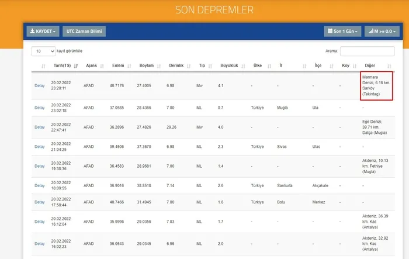Open Detay link for 22:47:41 Ege Denizi quake
The image size is (409, 259).
click(40, 127)
